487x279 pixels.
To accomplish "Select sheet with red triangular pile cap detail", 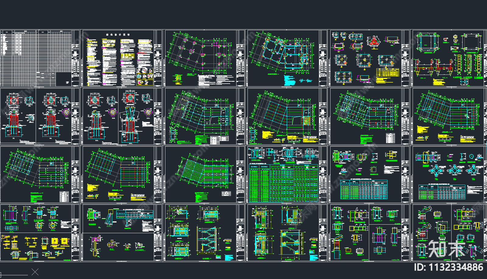I will click(x=369, y=58).
